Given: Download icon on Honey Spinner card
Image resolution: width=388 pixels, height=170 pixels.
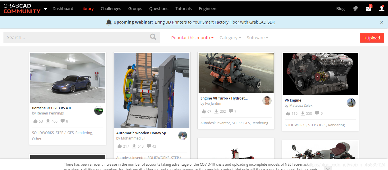Looking at the screenshot, I should (134, 146).
